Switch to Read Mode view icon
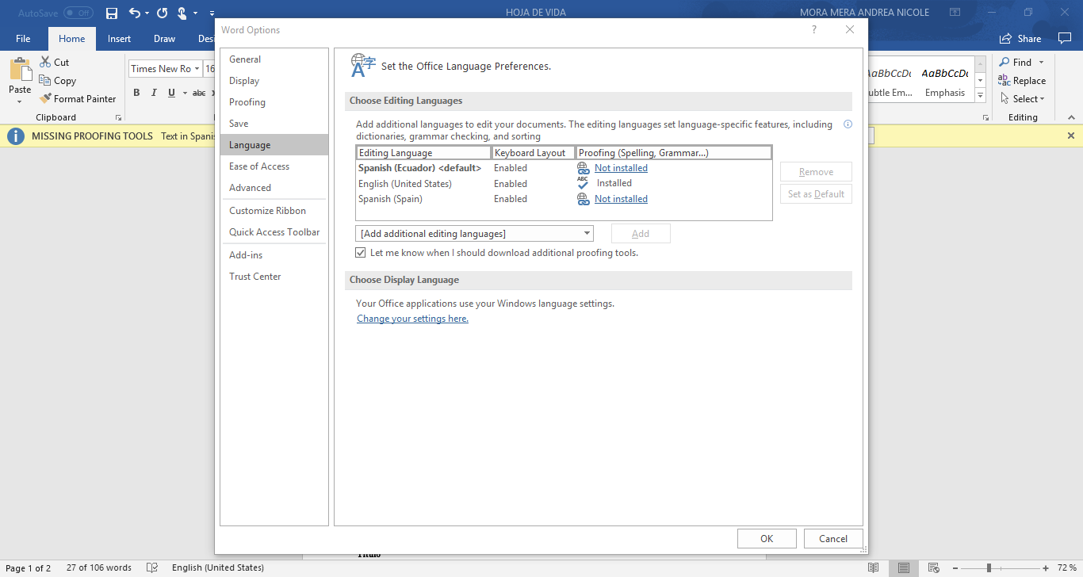Screen dimensions: 1083x577 click(x=873, y=567)
